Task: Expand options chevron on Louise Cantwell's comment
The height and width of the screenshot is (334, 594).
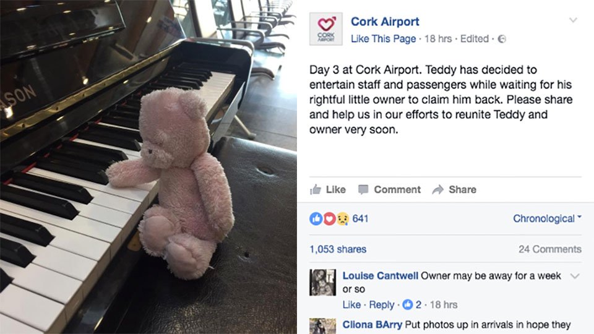Action: (575, 276)
